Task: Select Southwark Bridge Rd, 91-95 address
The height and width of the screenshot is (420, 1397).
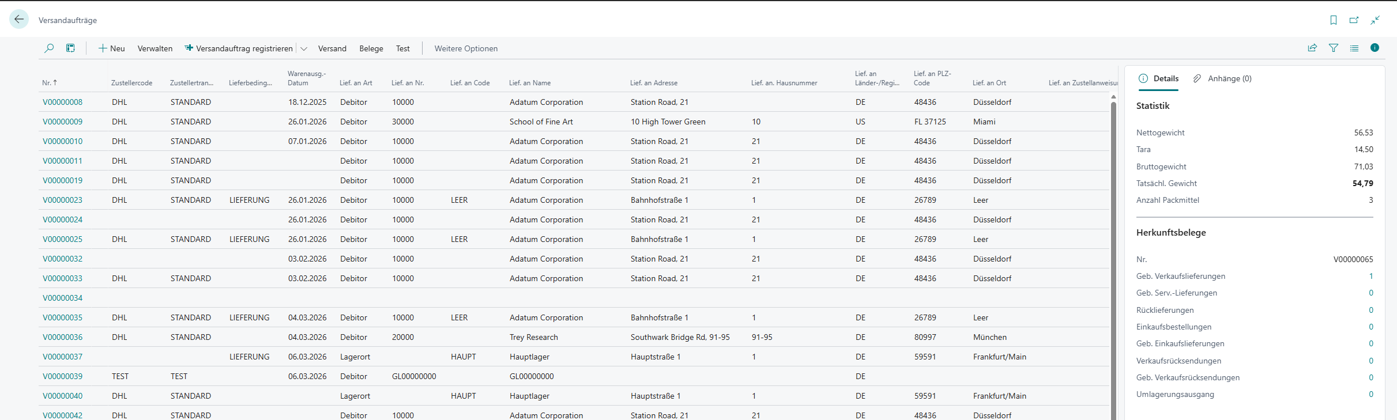Action: [680, 337]
